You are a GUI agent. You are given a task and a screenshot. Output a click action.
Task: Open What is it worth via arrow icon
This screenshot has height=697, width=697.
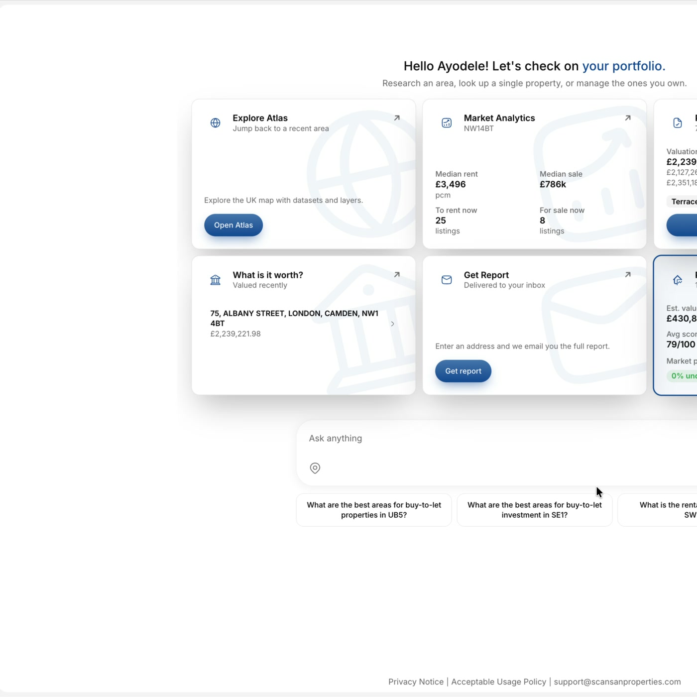pos(397,274)
